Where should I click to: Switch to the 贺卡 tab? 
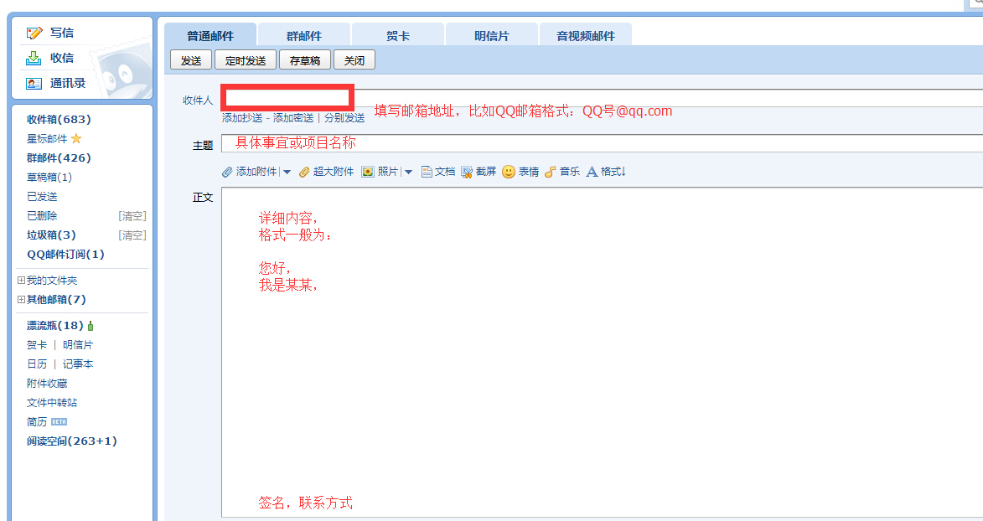coord(398,36)
